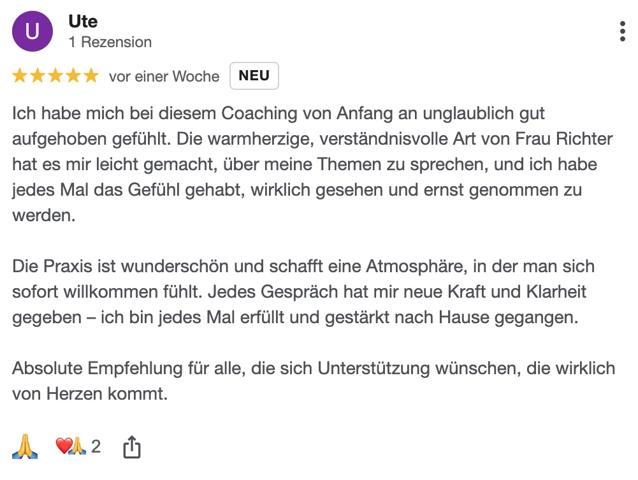Click the "vor einer Woche" timestamp
The width and height of the screenshot is (638, 480).
164,76
